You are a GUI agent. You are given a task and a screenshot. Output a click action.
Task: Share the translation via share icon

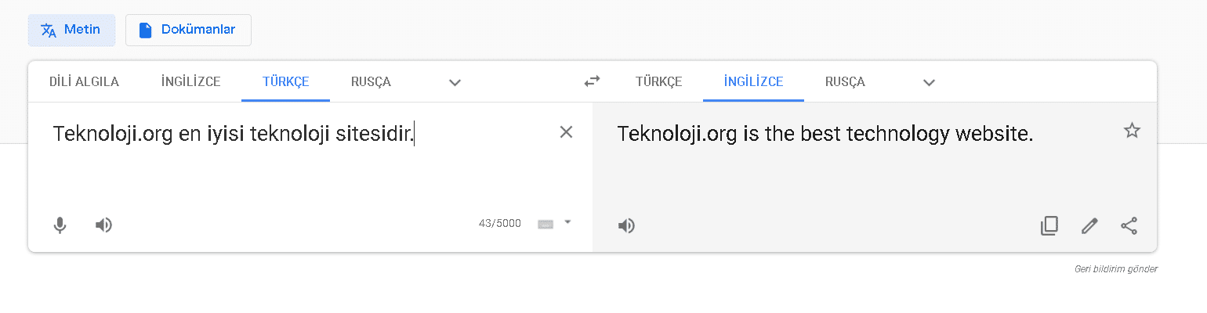tap(1129, 226)
